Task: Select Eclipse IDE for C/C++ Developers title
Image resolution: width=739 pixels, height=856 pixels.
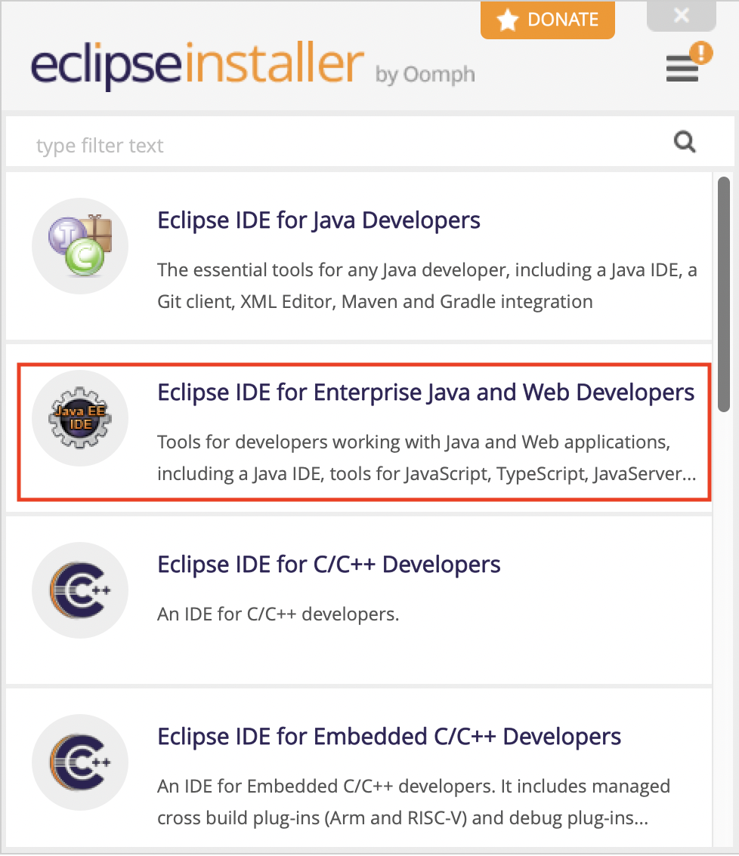Action: point(329,565)
